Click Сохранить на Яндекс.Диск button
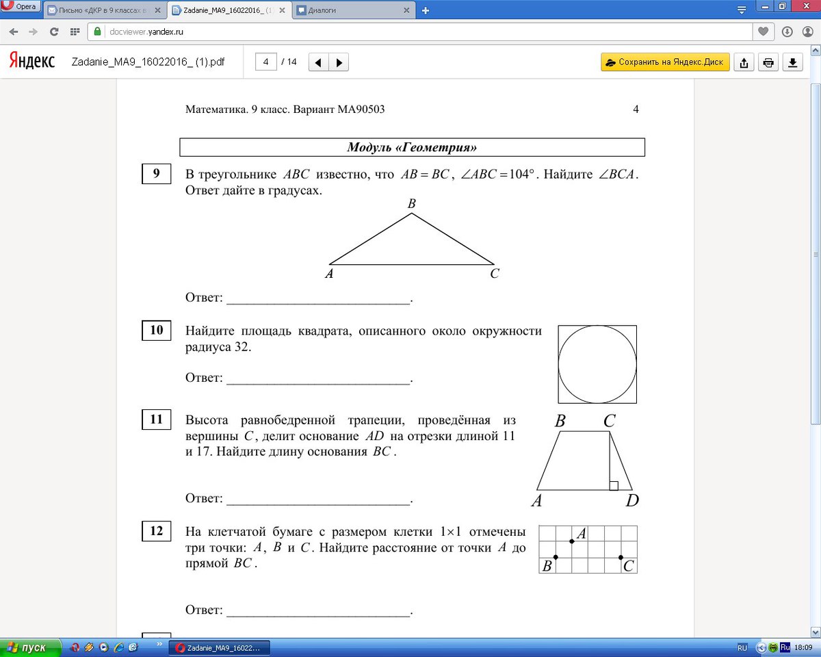This screenshot has width=821, height=657. (x=666, y=62)
